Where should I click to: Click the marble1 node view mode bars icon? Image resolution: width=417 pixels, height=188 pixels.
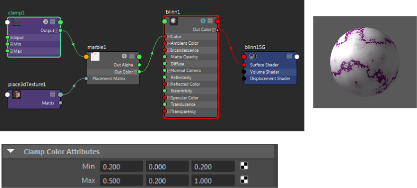point(132,56)
